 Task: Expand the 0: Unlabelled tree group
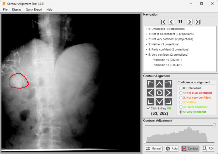click(x=146, y=29)
